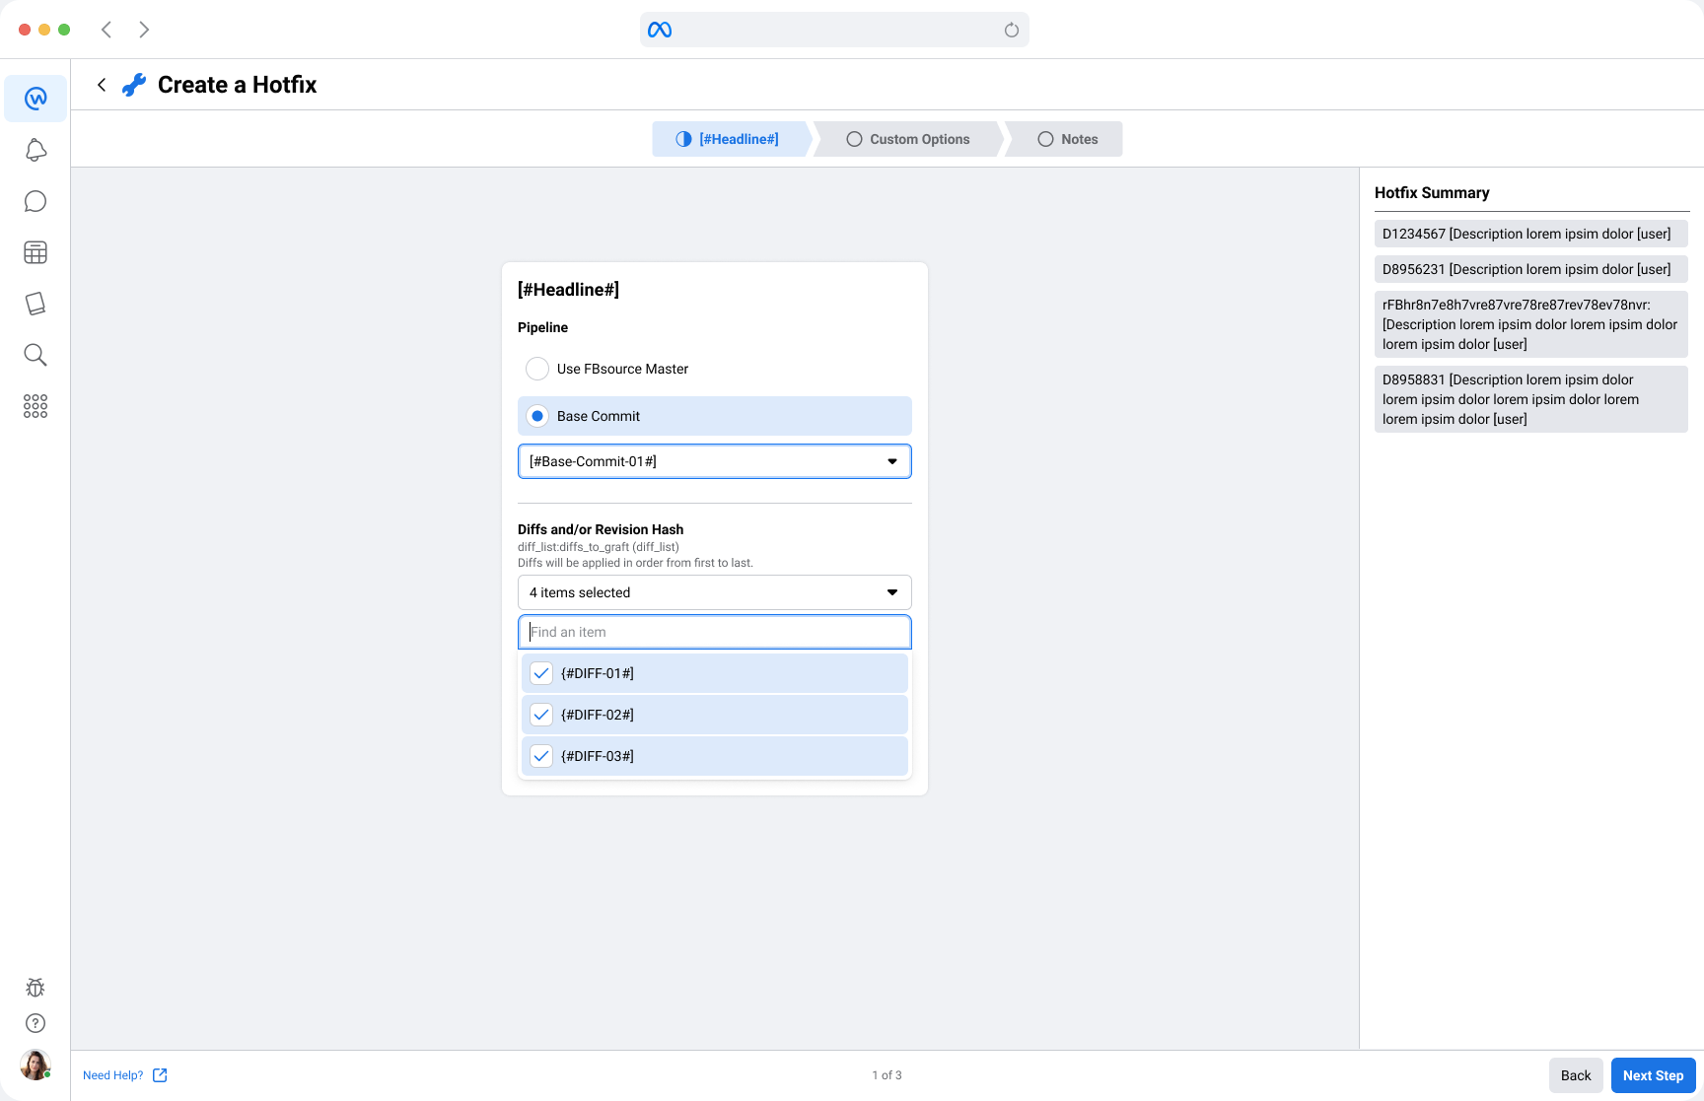This screenshot has width=1704, height=1101.
Task: Click the Meta logo in address bar
Action: click(660, 30)
